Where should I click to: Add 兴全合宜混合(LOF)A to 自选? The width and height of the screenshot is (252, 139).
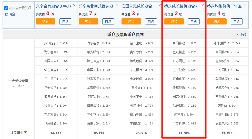click(x=65, y=21)
